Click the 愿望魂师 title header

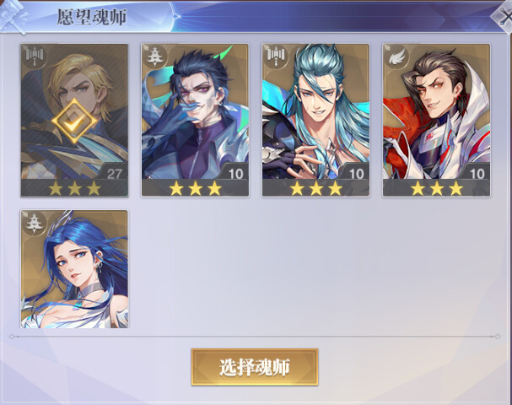point(92,17)
